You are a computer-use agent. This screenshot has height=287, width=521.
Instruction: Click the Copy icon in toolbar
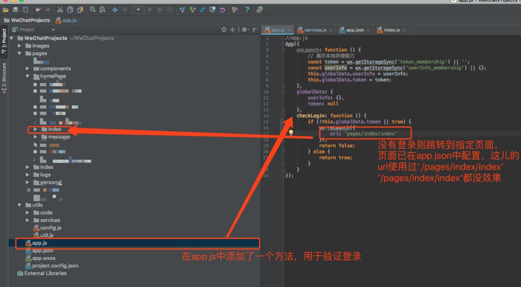pyautogui.click(x=70, y=10)
